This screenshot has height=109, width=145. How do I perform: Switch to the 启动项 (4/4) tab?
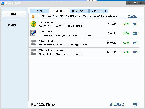coord(59,11)
